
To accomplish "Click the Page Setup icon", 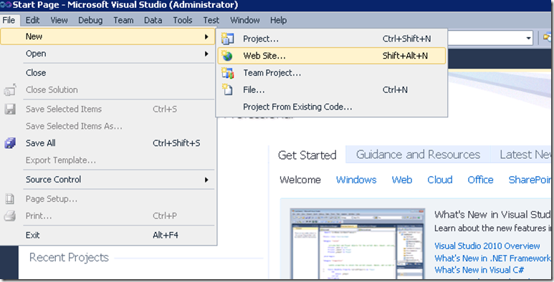I will tap(10, 199).
